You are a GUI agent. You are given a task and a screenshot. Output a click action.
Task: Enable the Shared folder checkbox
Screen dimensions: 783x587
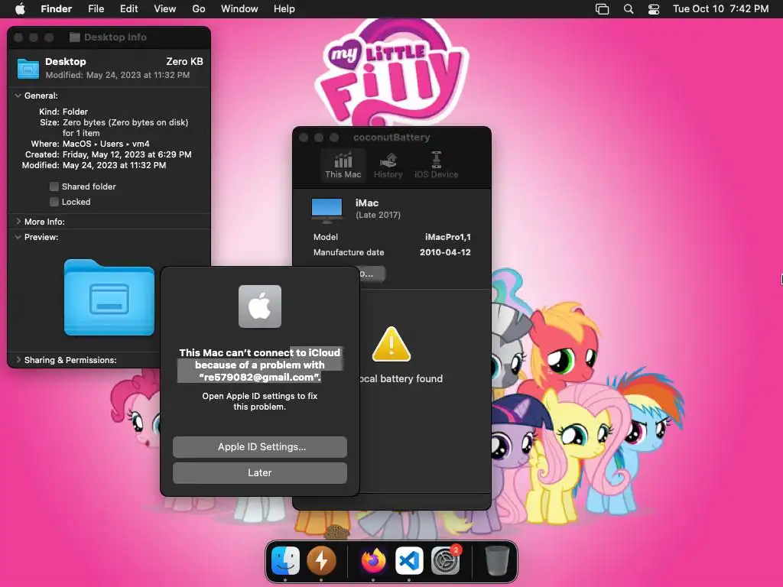(x=54, y=186)
